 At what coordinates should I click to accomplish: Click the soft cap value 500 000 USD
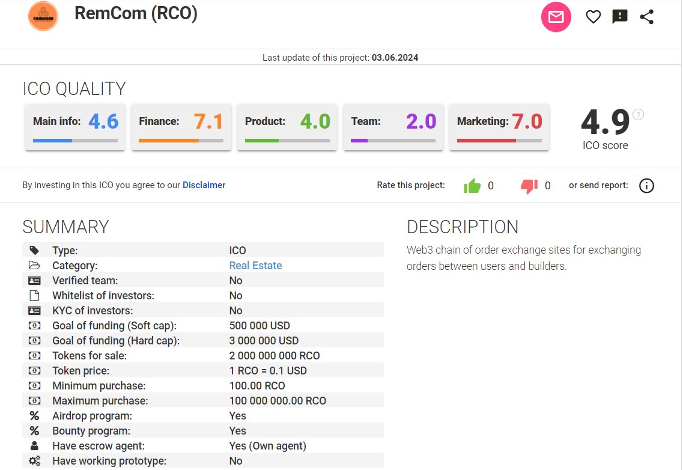coord(260,326)
